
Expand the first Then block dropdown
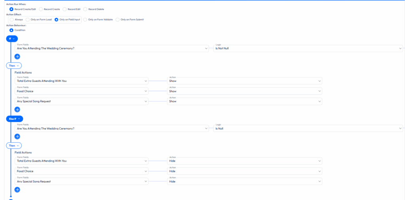14,65
